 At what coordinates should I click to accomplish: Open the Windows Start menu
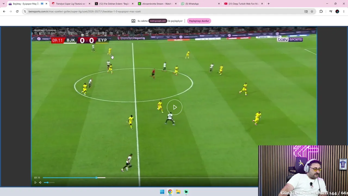click(x=162, y=192)
